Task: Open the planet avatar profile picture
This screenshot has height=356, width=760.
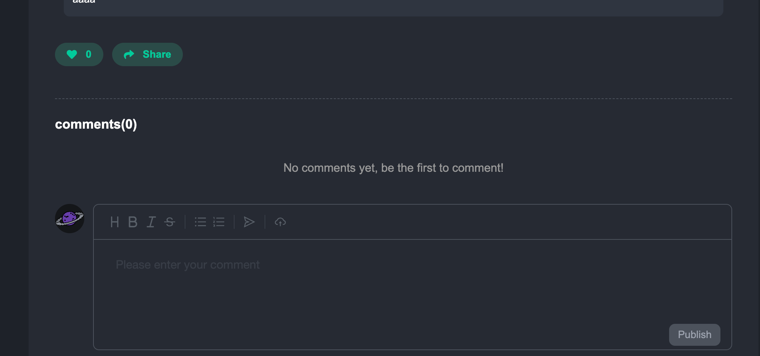Action: 70,219
